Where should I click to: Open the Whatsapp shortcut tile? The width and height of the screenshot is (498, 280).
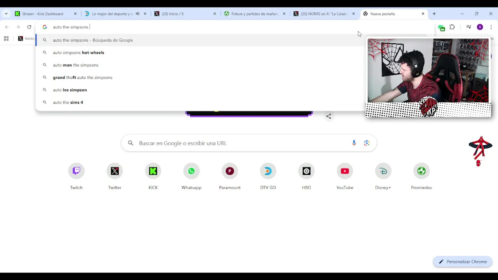click(x=191, y=177)
